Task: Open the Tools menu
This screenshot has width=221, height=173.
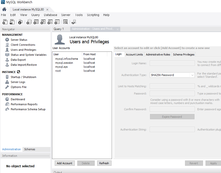Action: (x=79, y=15)
